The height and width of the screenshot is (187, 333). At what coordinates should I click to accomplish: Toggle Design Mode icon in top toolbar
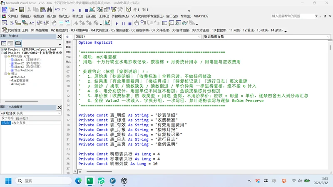(x=92, y=10)
